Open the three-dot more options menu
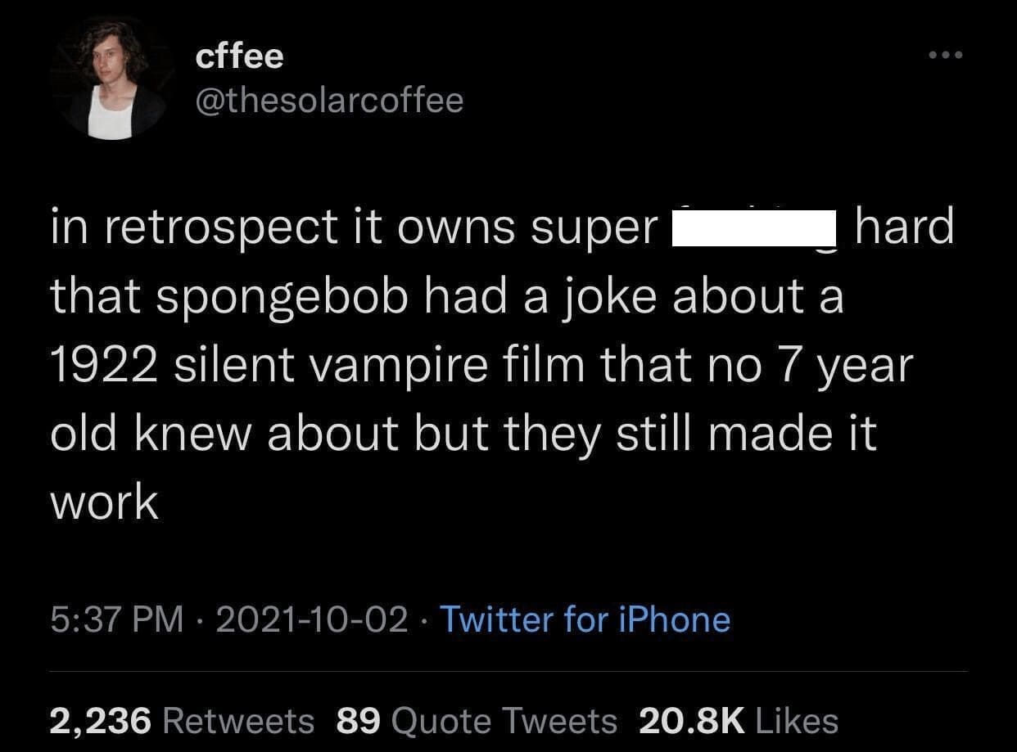This screenshot has height=752, width=1017. (945, 56)
